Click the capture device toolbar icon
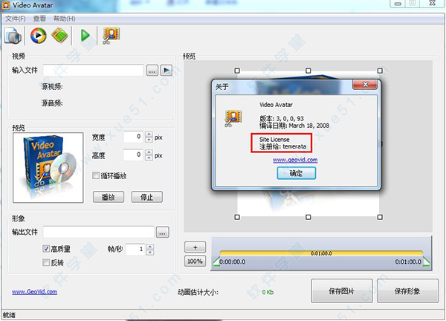Image resolution: width=446 pixels, height=321 pixels. 13,36
